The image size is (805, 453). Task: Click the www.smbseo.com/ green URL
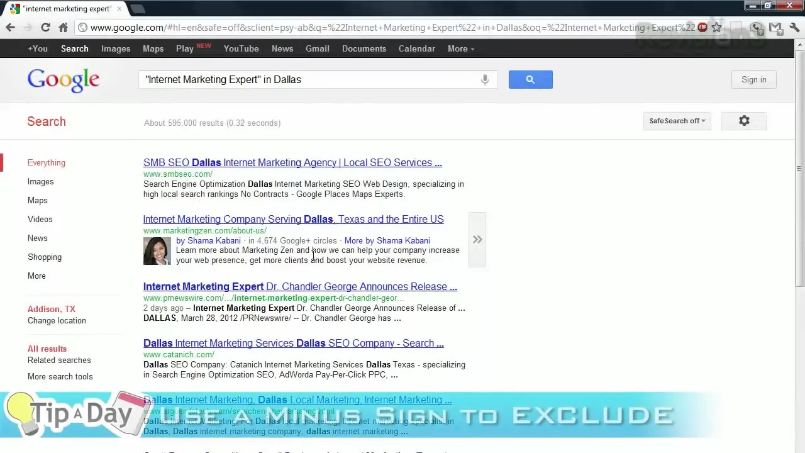pos(178,174)
